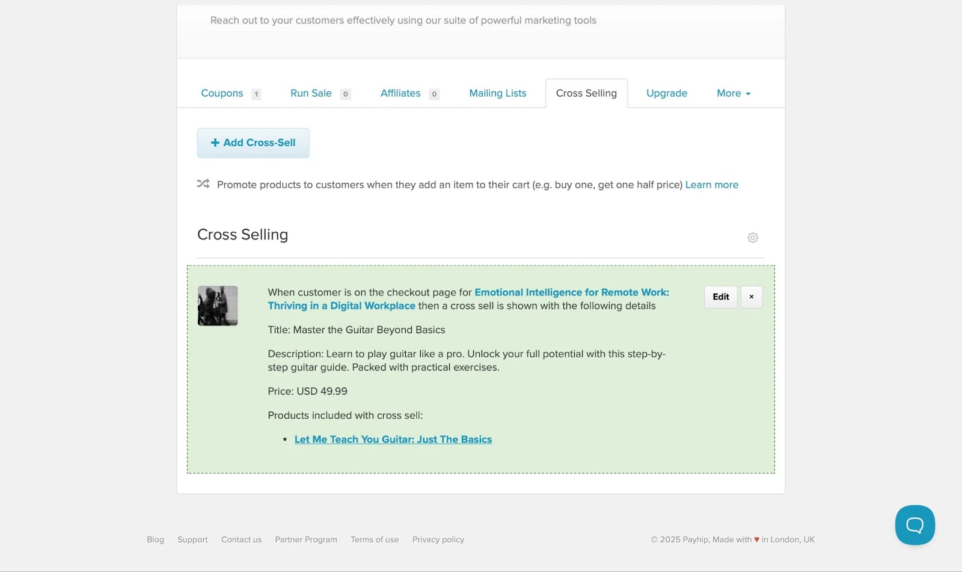Click the 'Cross Selling' section heading
Screen dimensions: 962x572
(242, 235)
